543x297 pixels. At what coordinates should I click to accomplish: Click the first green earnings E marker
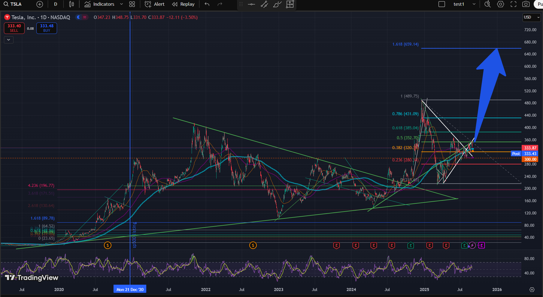[411, 245]
